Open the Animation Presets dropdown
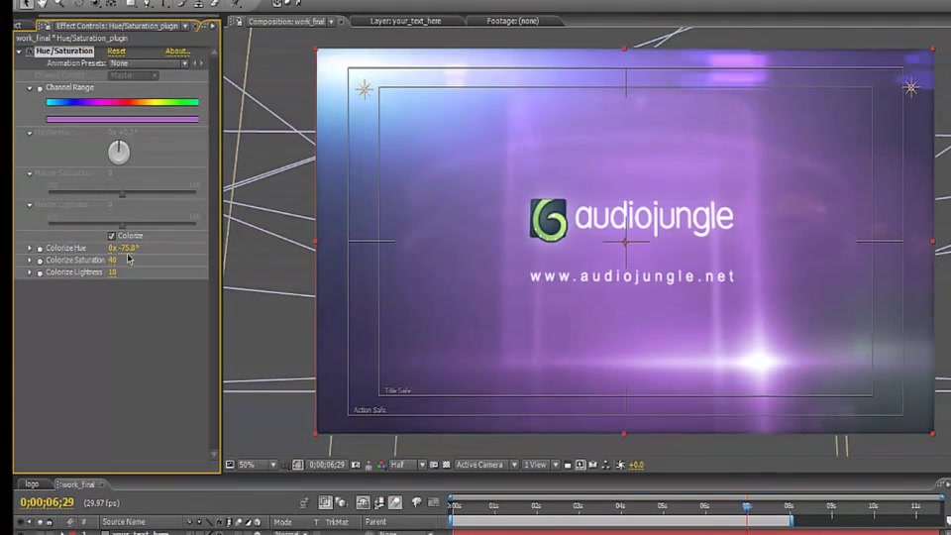The height and width of the screenshot is (535, 951). tap(149, 63)
